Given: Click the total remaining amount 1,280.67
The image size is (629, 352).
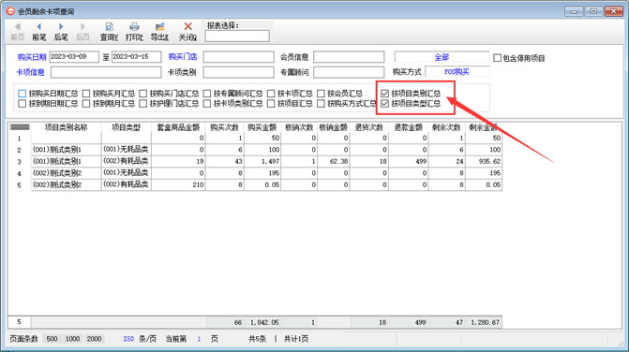Looking at the screenshot, I should (x=484, y=322).
